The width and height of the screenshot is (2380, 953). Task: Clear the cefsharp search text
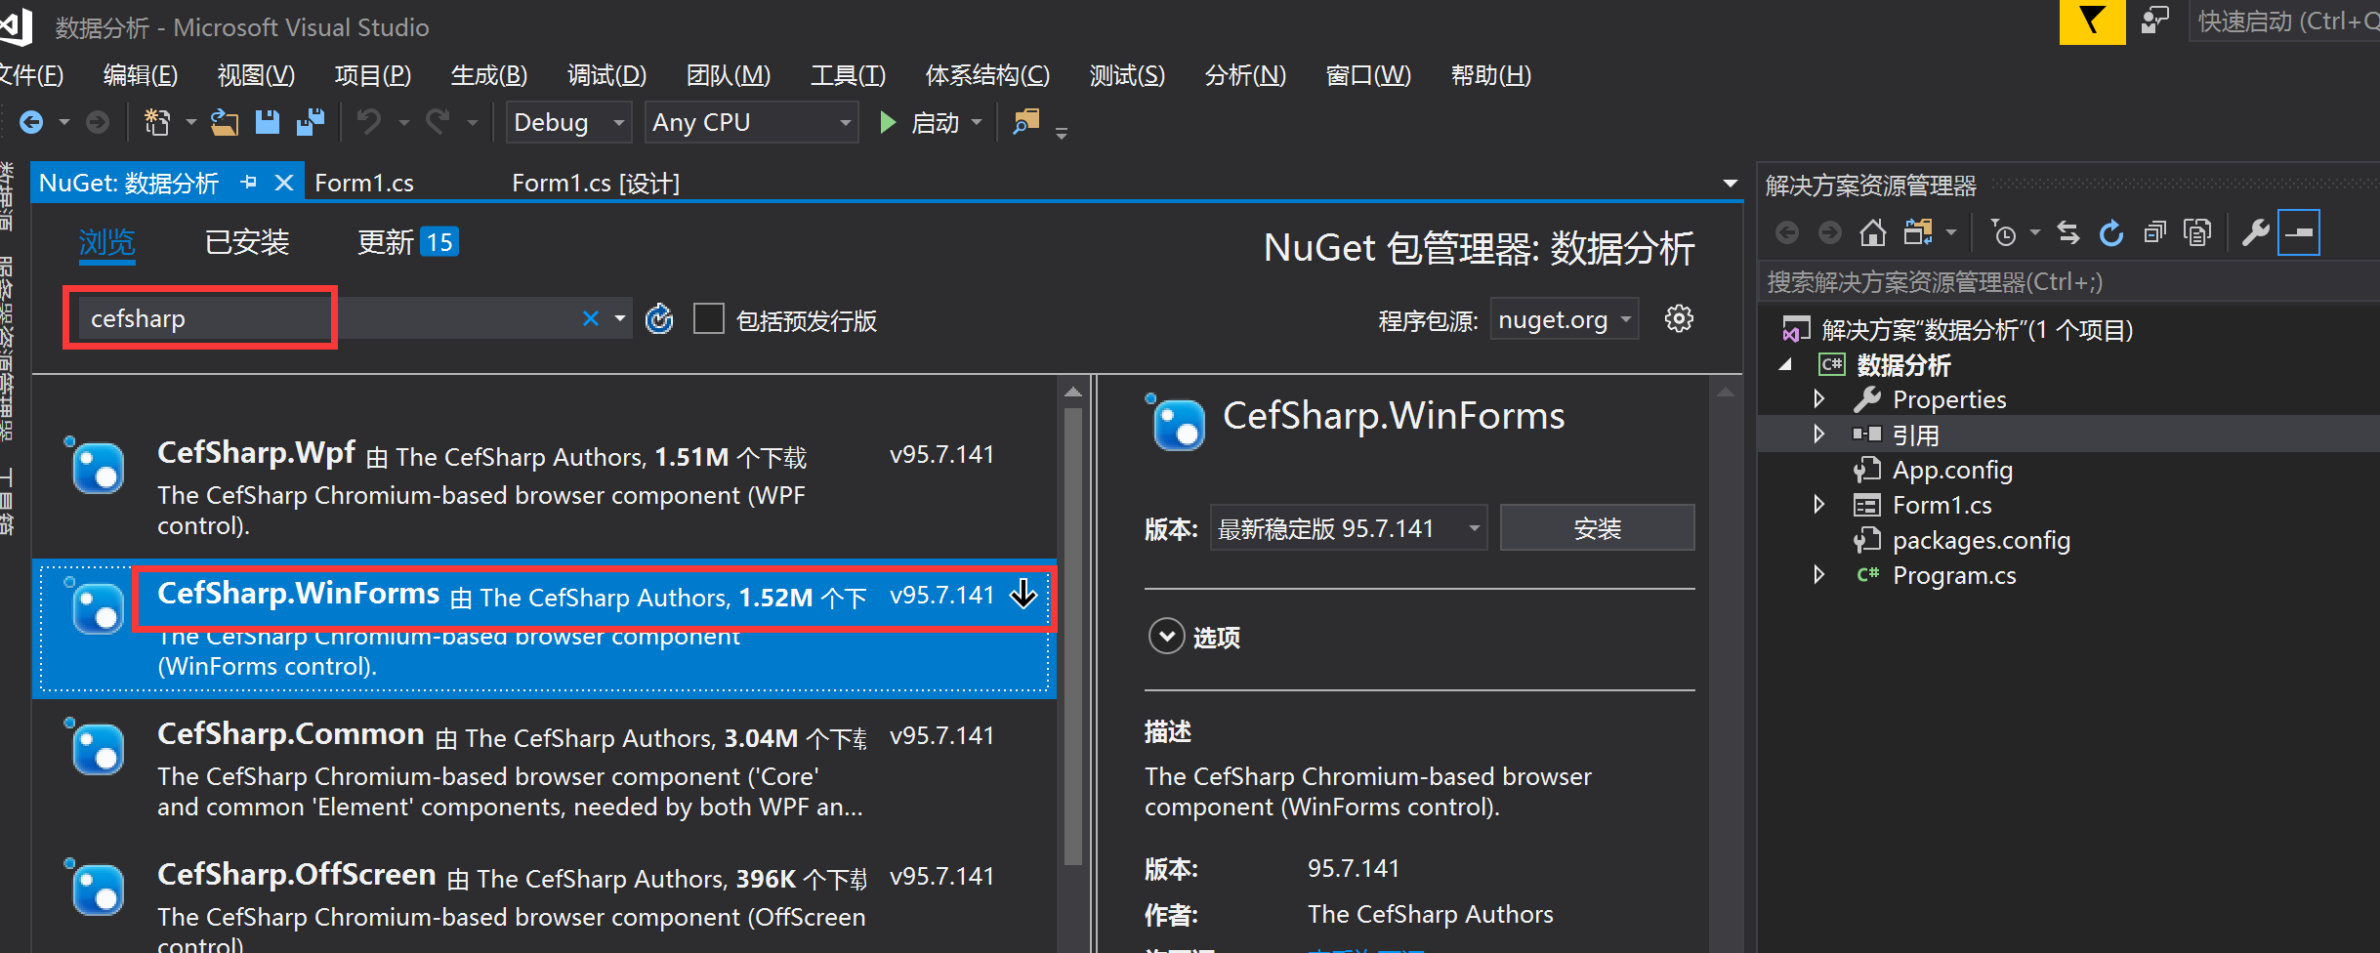590,318
